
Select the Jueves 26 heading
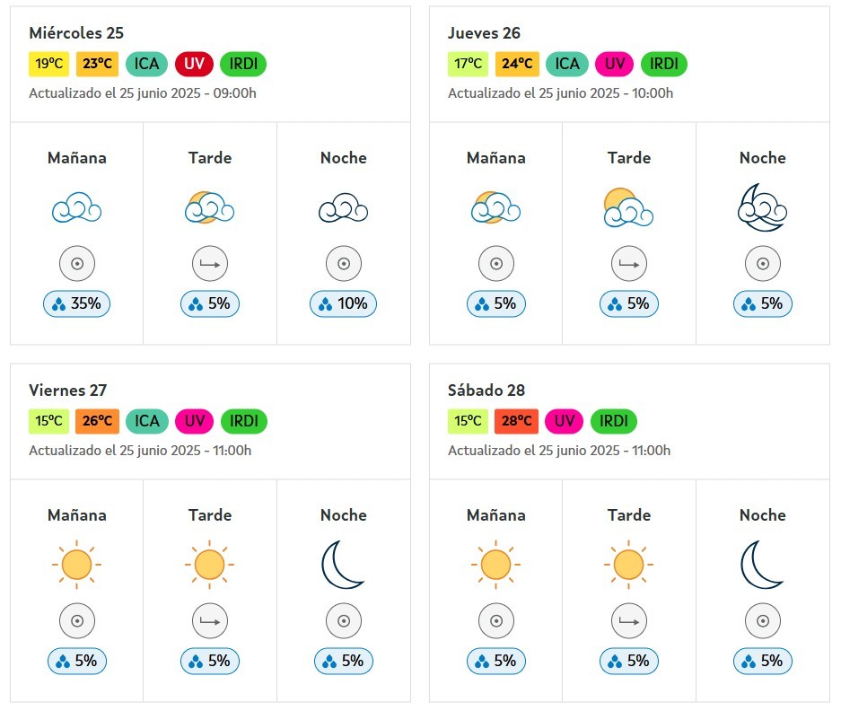point(484,33)
